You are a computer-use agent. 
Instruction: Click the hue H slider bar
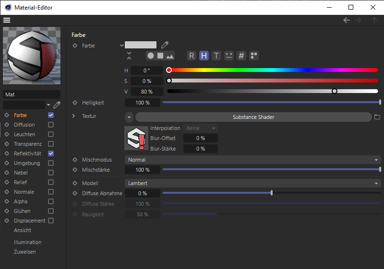coord(272,70)
